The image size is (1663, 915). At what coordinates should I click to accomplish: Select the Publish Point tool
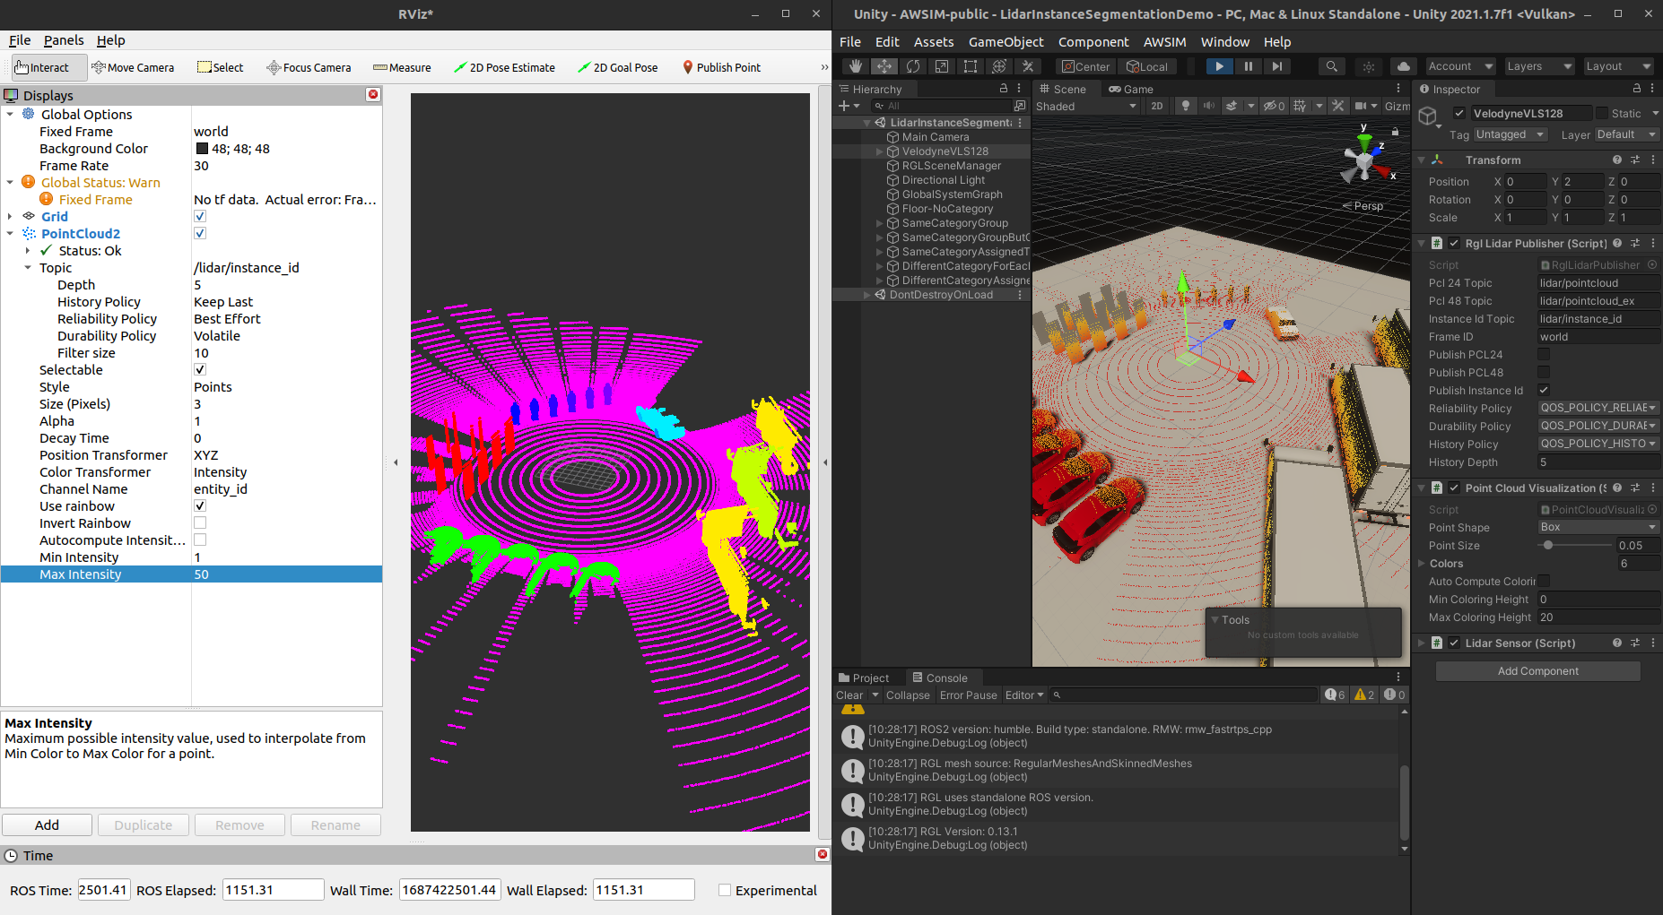[721, 67]
